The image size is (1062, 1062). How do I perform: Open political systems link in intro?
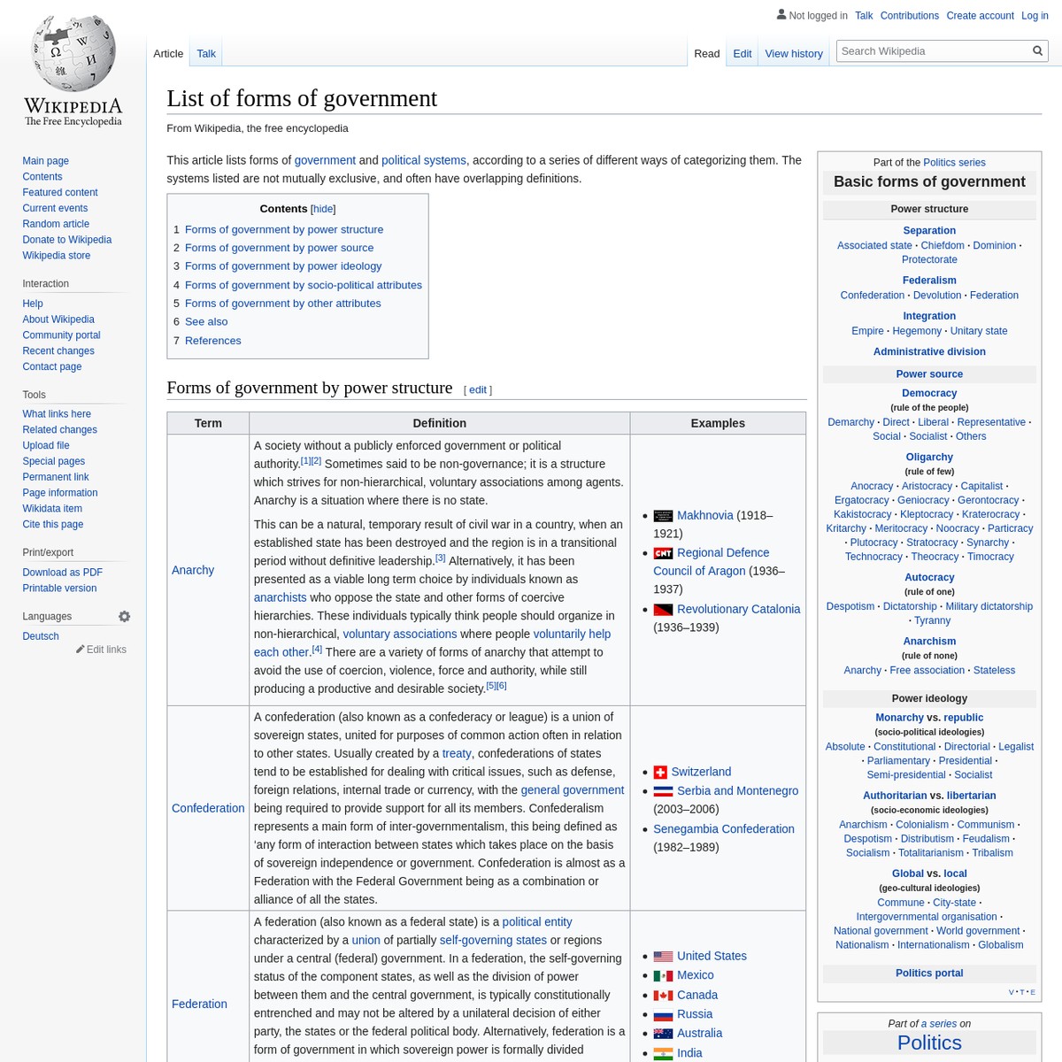pyautogui.click(x=424, y=160)
